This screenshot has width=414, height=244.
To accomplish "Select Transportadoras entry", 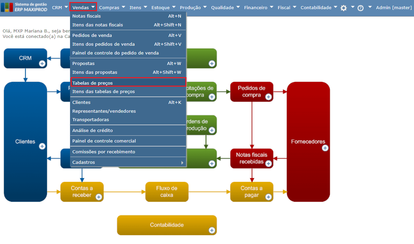I will coord(128,119).
